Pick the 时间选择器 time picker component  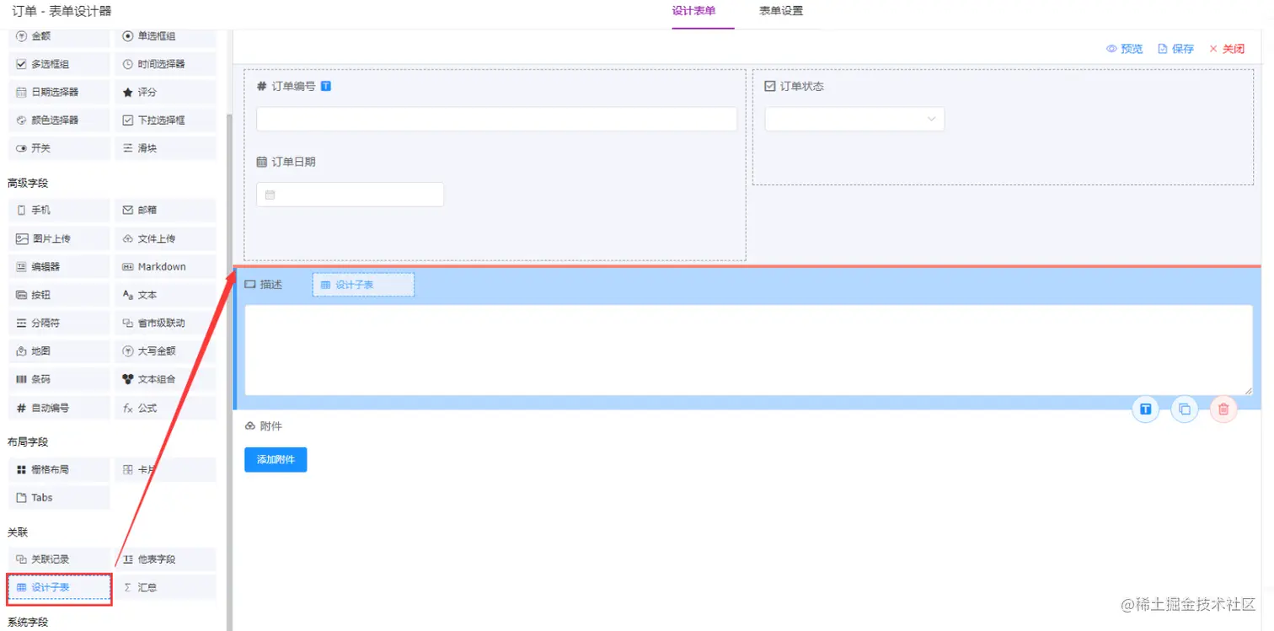[165, 64]
